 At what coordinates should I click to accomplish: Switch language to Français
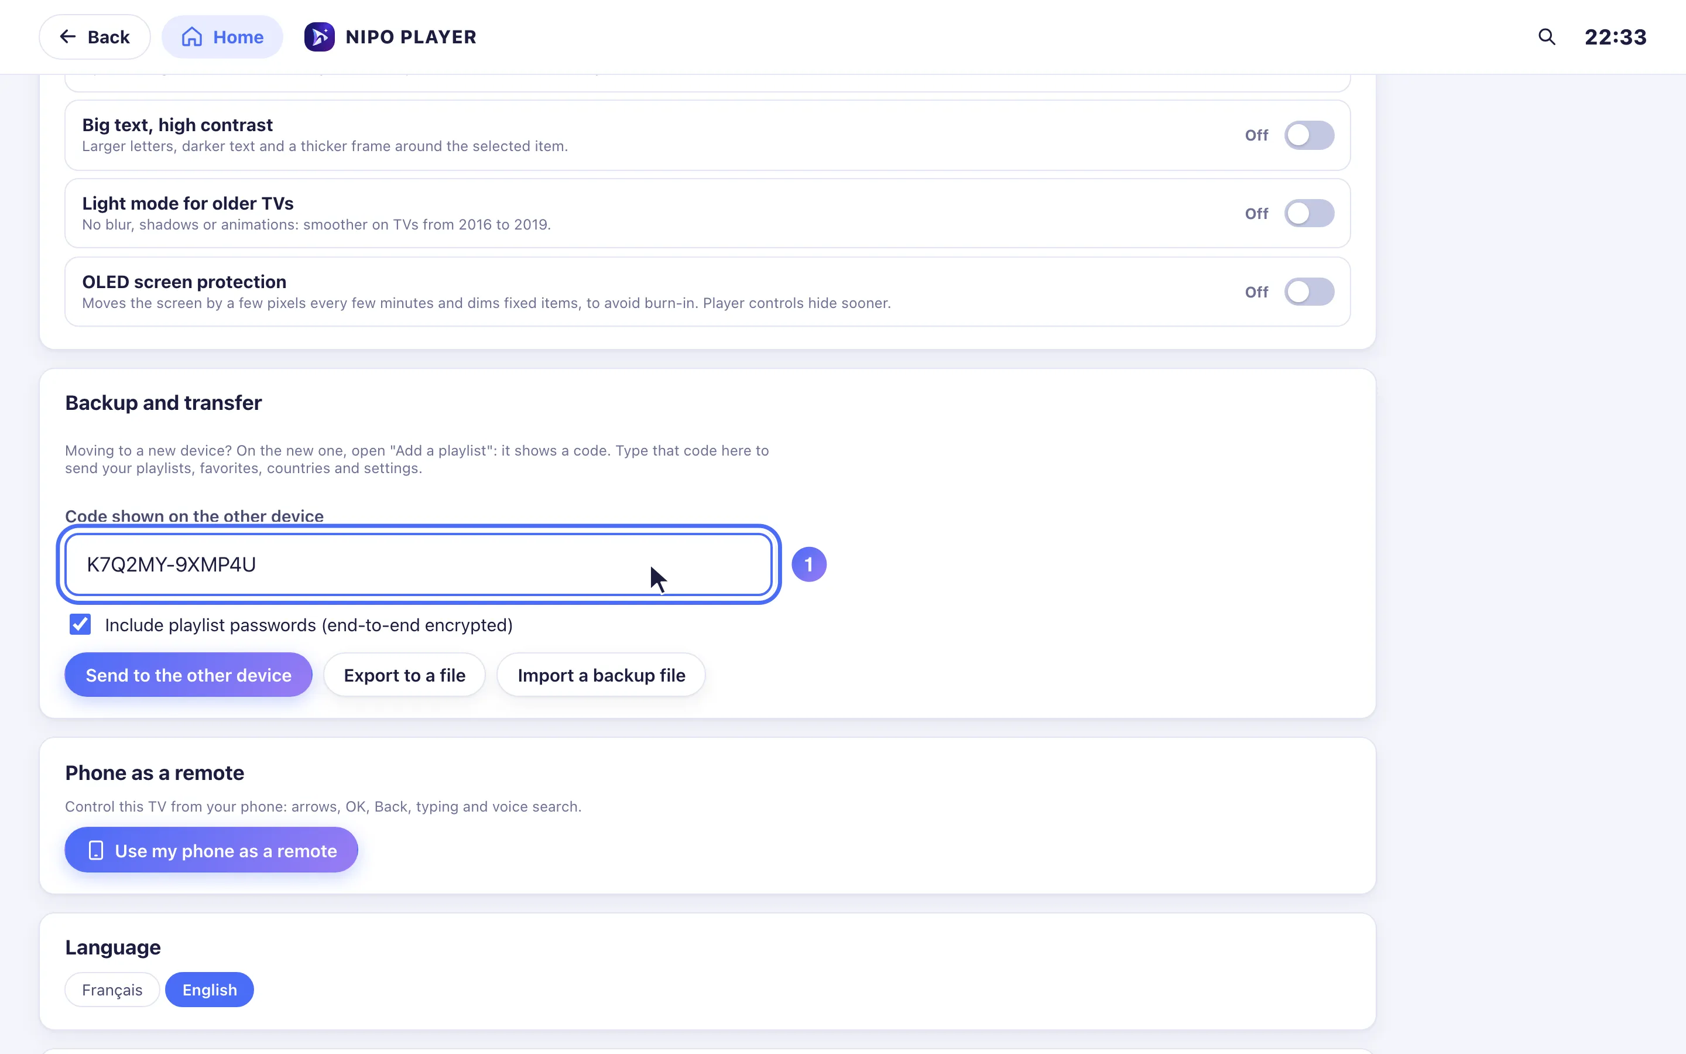click(112, 989)
